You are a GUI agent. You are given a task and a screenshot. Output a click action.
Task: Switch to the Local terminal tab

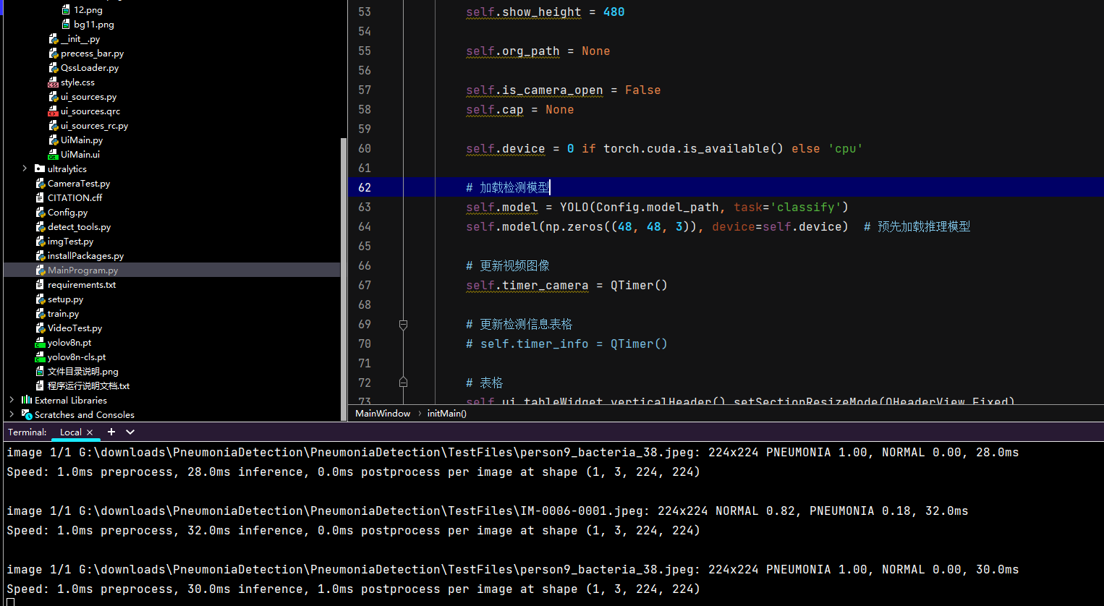(71, 432)
